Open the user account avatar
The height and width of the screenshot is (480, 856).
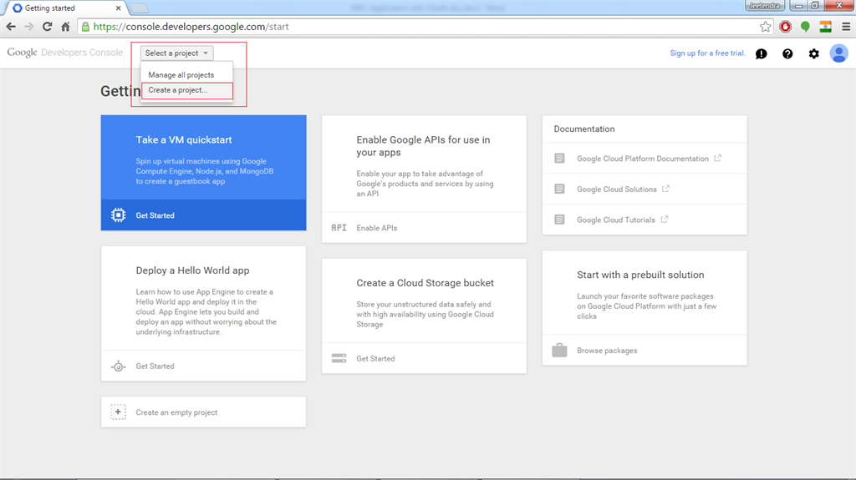839,53
